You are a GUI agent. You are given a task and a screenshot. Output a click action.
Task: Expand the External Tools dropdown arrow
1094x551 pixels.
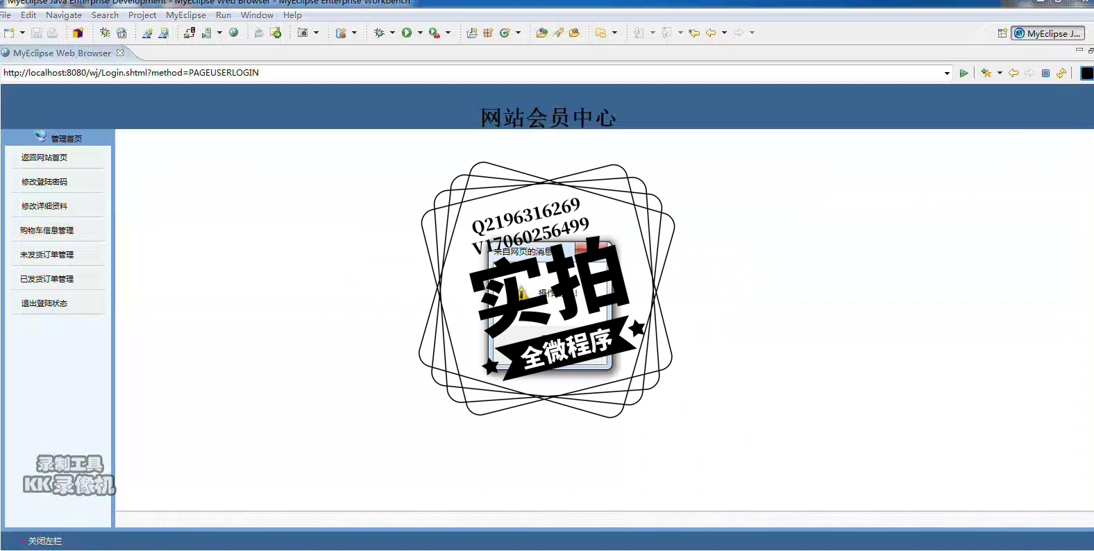coord(448,33)
